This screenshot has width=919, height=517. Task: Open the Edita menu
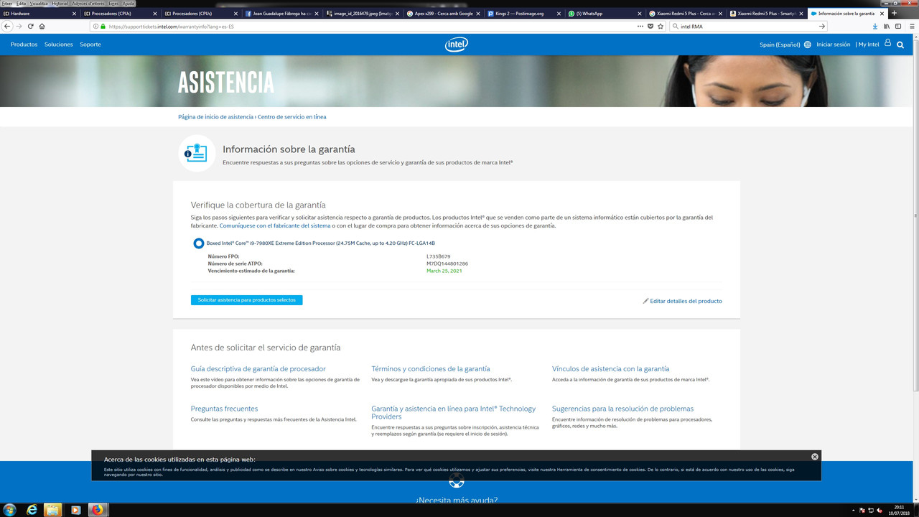click(x=22, y=4)
